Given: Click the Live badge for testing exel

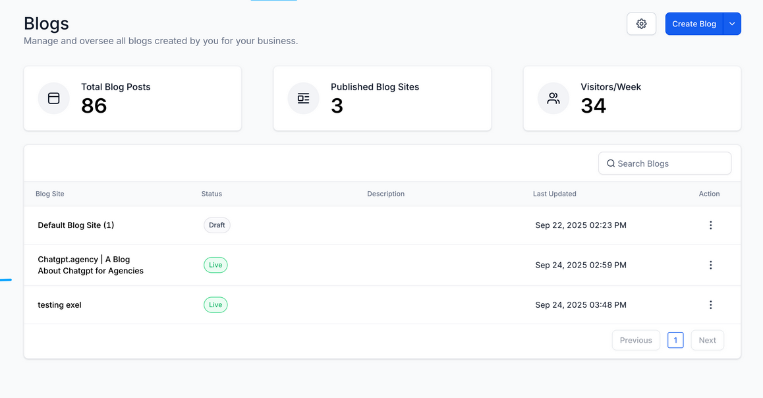Looking at the screenshot, I should [x=215, y=305].
